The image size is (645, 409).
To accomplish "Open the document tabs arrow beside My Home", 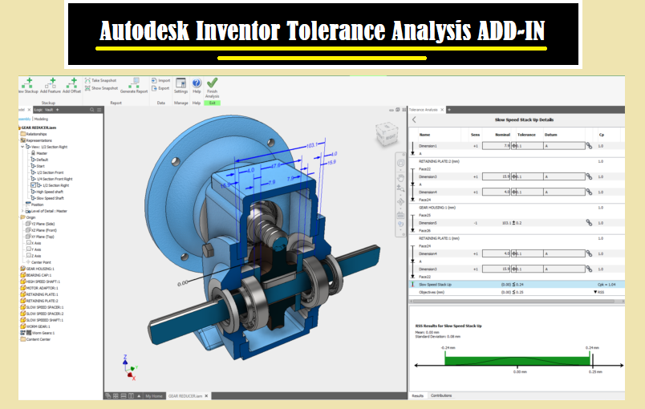I will click(139, 396).
